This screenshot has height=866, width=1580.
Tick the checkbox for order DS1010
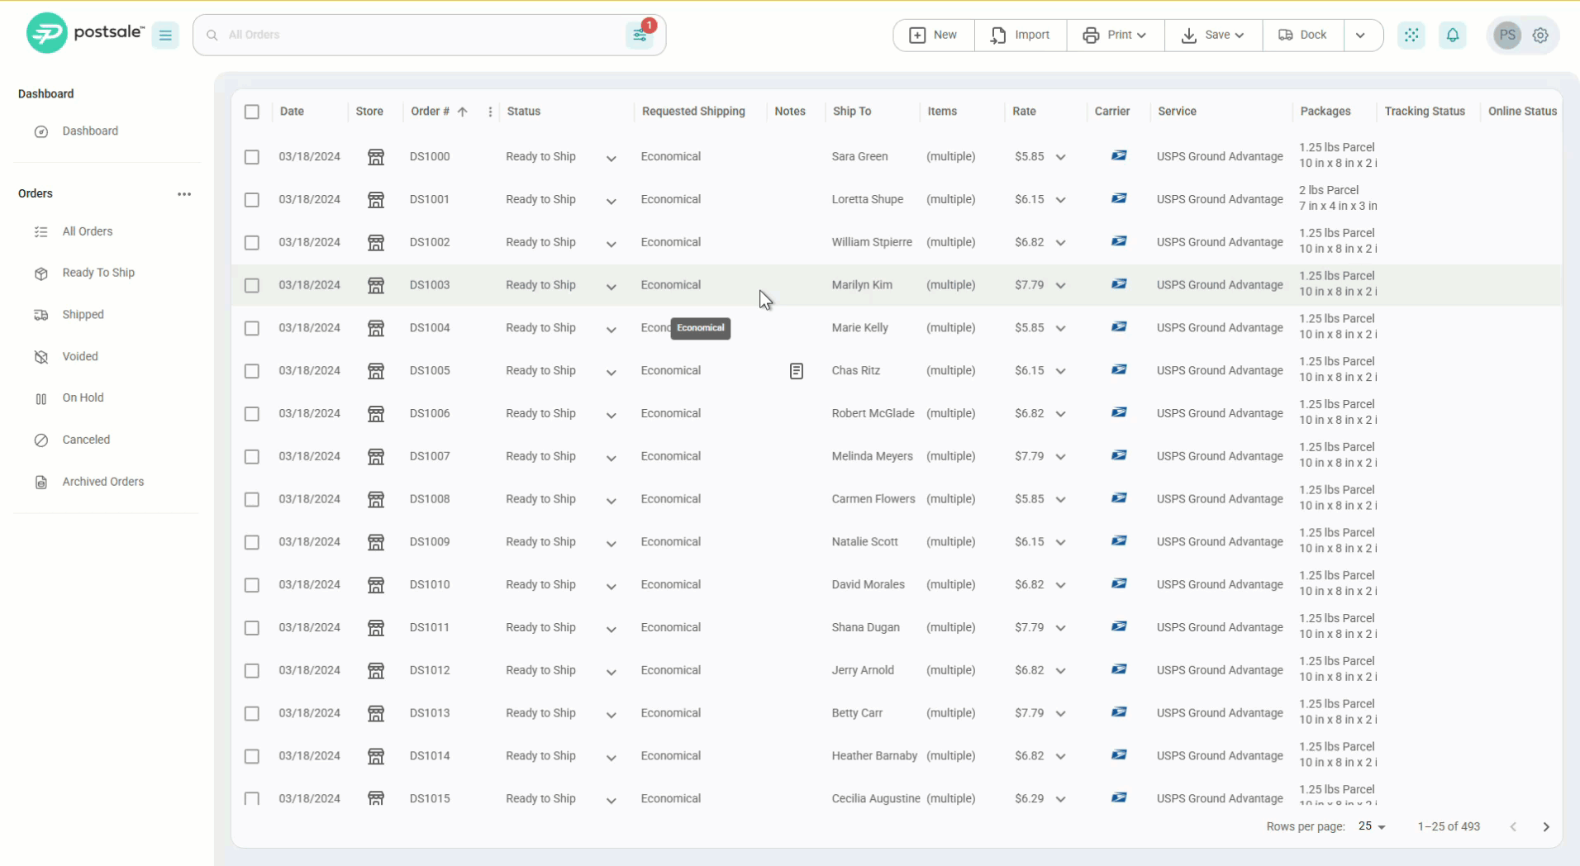(252, 584)
